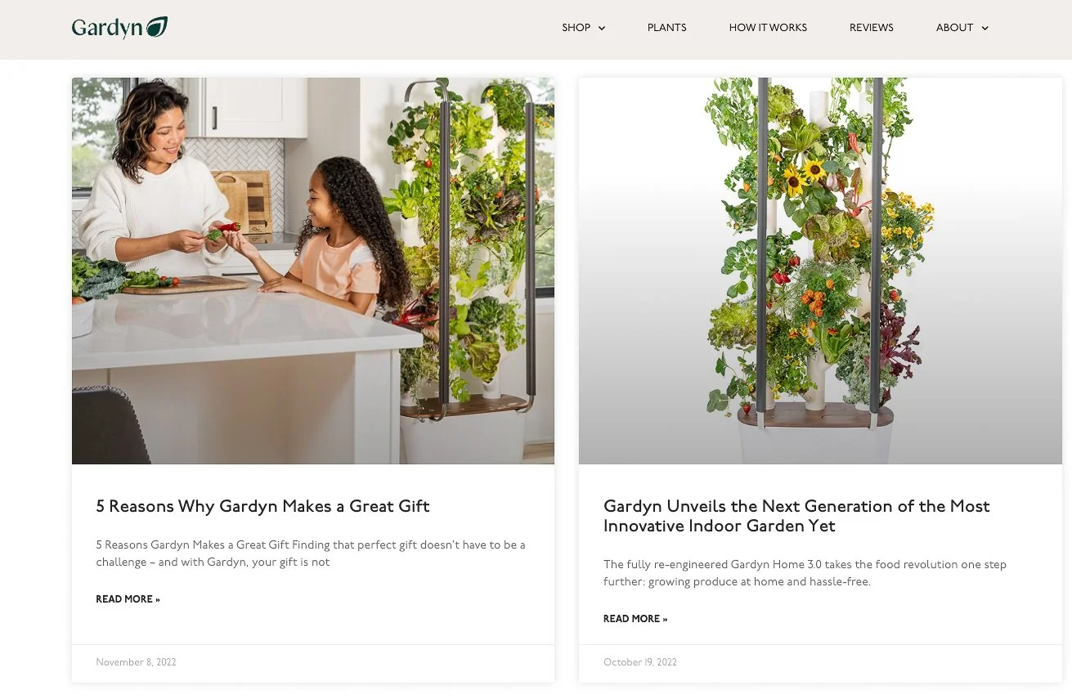
Task: Click the header bar background area
Action: 368,29
